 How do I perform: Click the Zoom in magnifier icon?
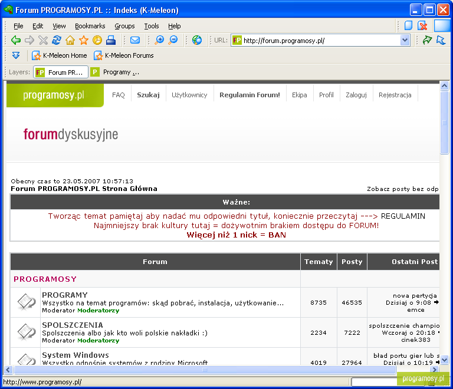point(159,40)
